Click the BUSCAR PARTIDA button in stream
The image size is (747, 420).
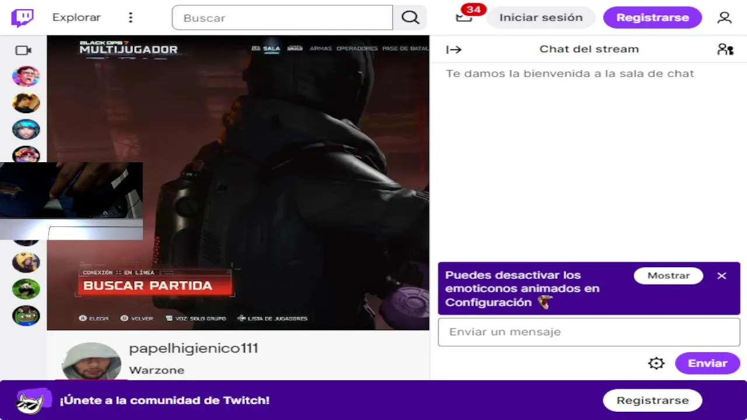click(155, 286)
